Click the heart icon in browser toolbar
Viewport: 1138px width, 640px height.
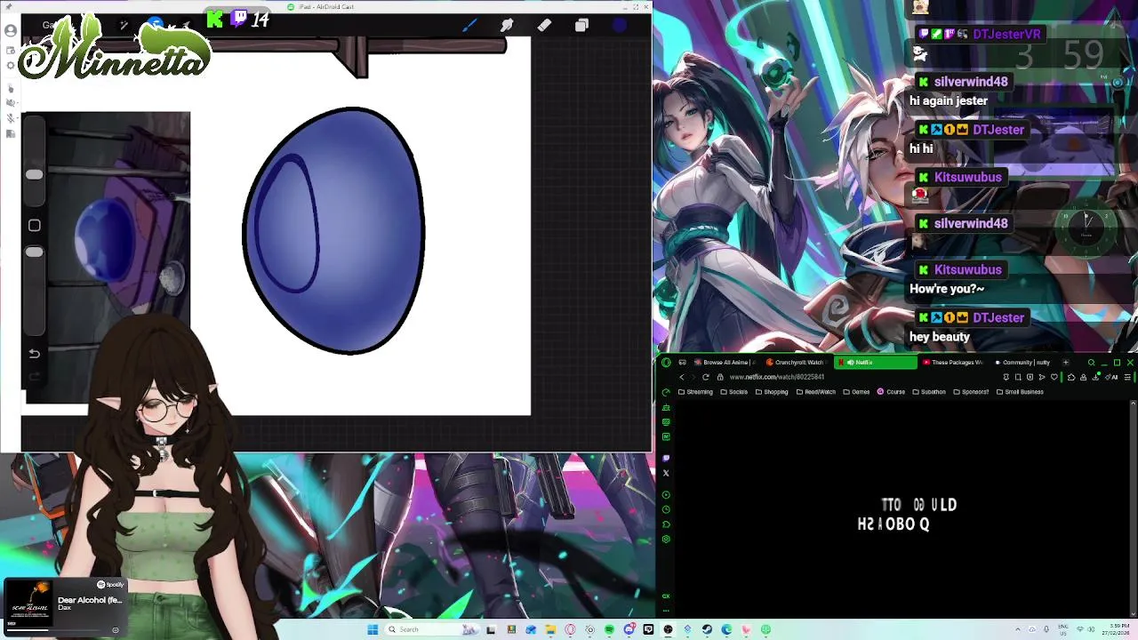click(1055, 377)
